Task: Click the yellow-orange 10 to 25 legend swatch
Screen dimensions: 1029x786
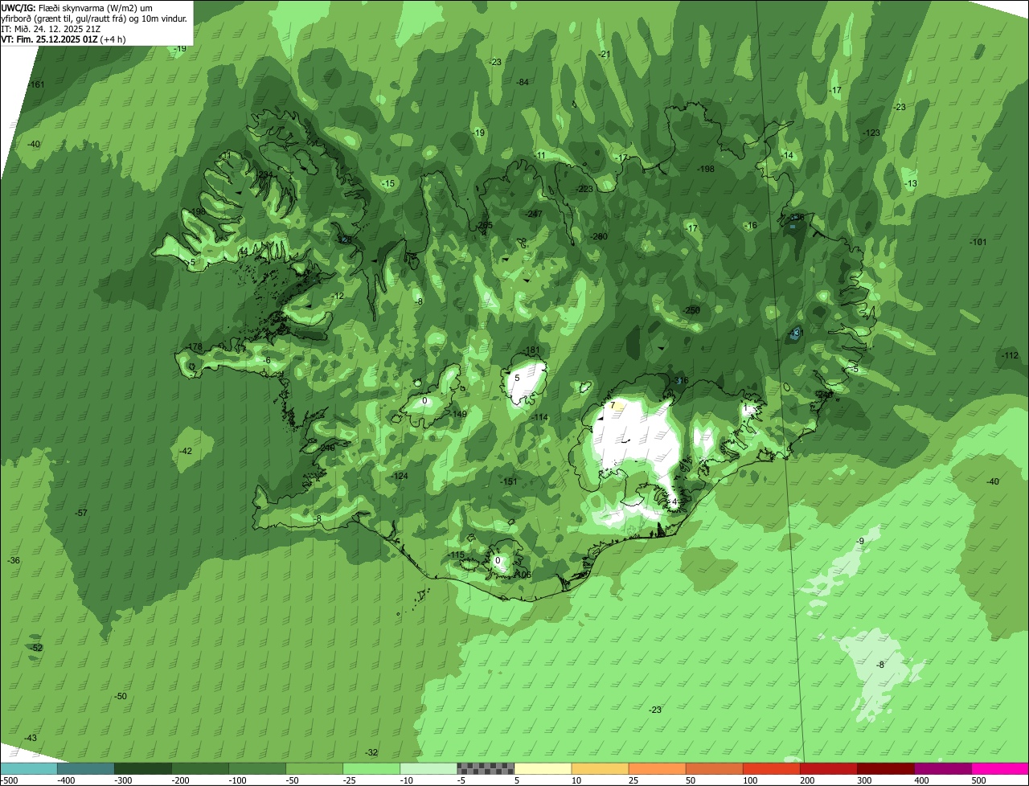Action: click(600, 768)
